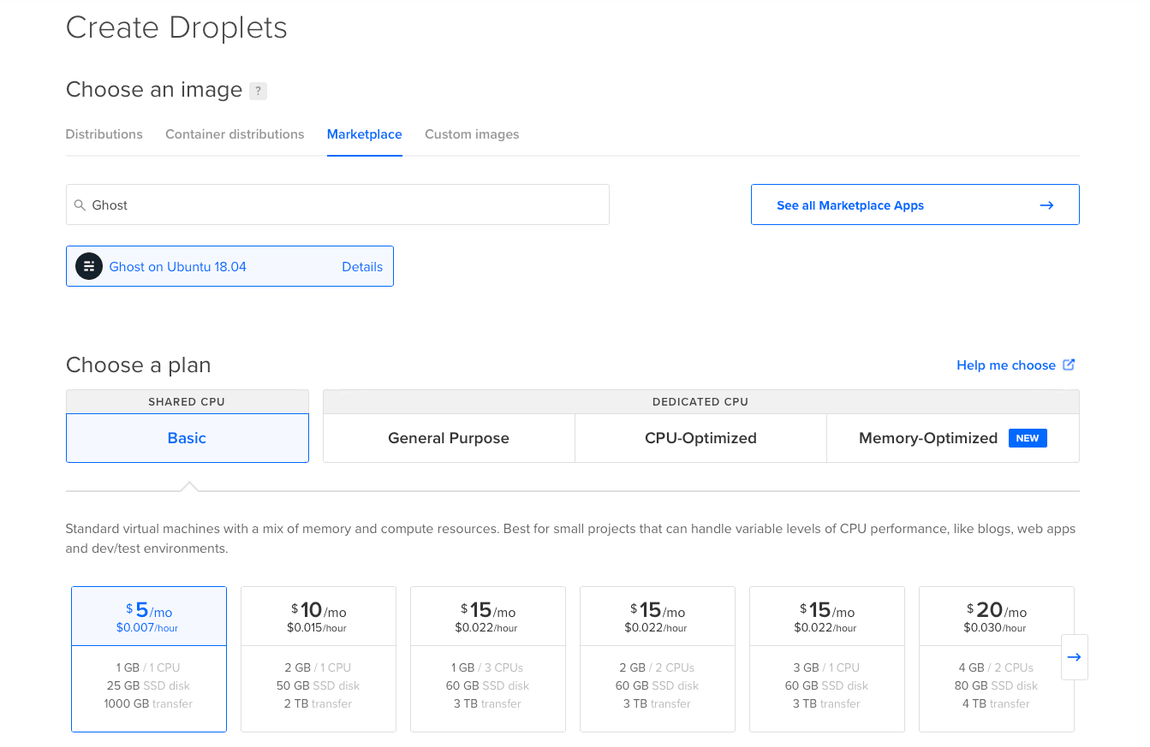Click the arrow icon in See all Marketplace Apps
Viewport: 1150px width, 747px height.
(x=1046, y=205)
